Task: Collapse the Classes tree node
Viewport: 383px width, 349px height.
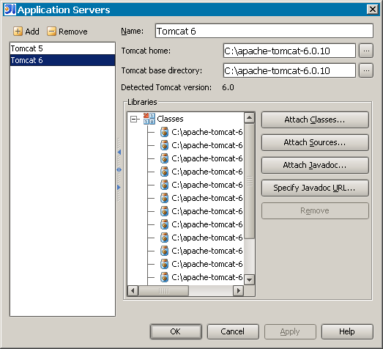Action: tap(133, 119)
